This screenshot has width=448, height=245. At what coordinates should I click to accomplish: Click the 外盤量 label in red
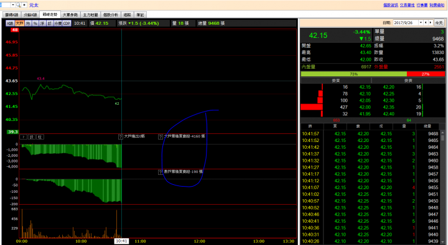point(381,67)
